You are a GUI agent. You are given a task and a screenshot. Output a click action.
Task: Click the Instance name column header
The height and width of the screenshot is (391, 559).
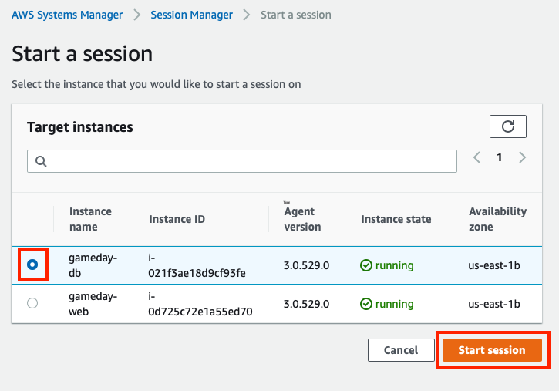coord(90,219)
